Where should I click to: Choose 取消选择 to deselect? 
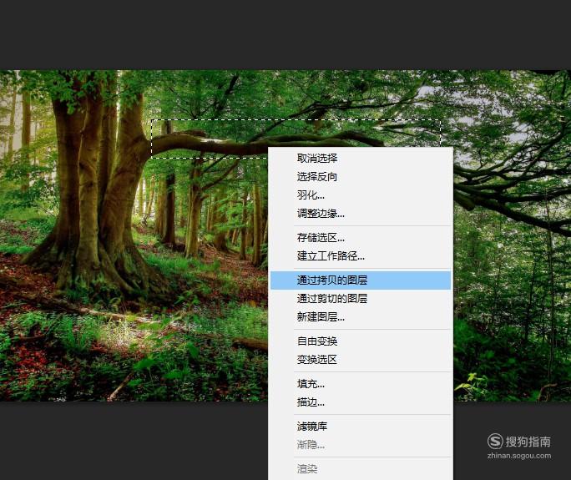point(361,159)
